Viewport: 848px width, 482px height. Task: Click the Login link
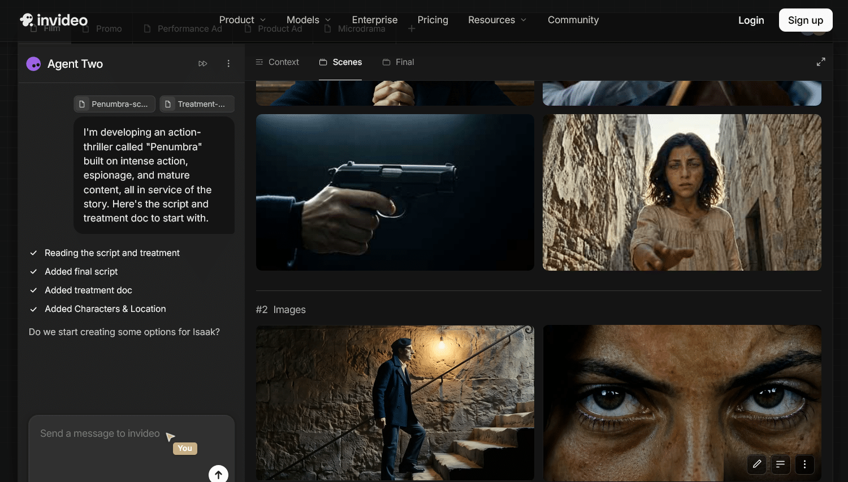[x=751, y=20]
